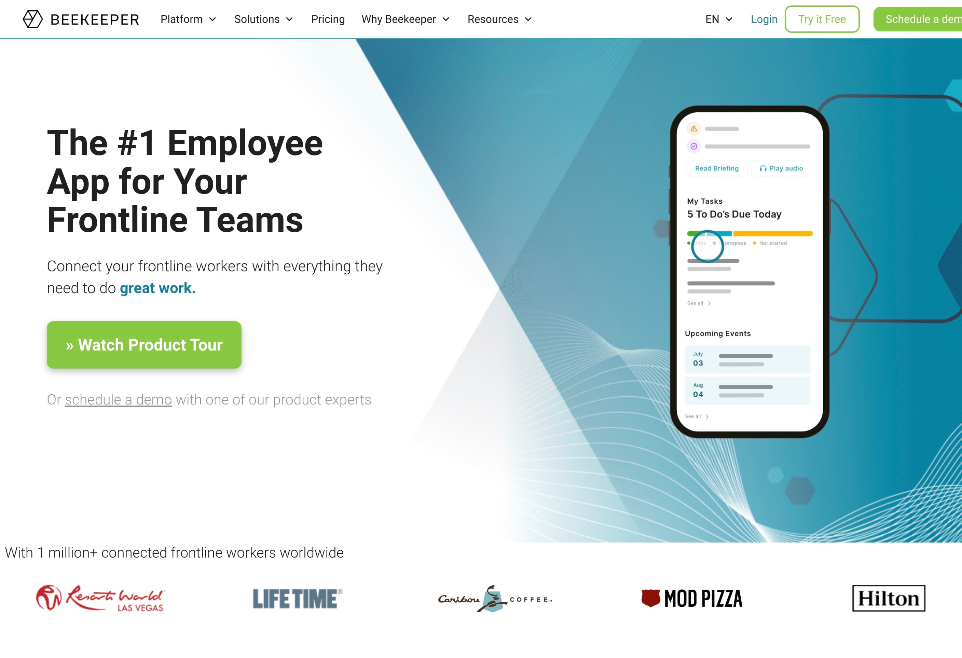Click the schedule a demo link
This screenshot has width=962, height=658.
pos(119,399)
